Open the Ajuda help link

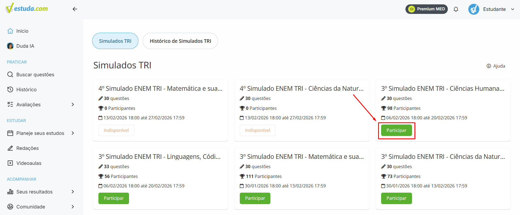pos(496,66)
